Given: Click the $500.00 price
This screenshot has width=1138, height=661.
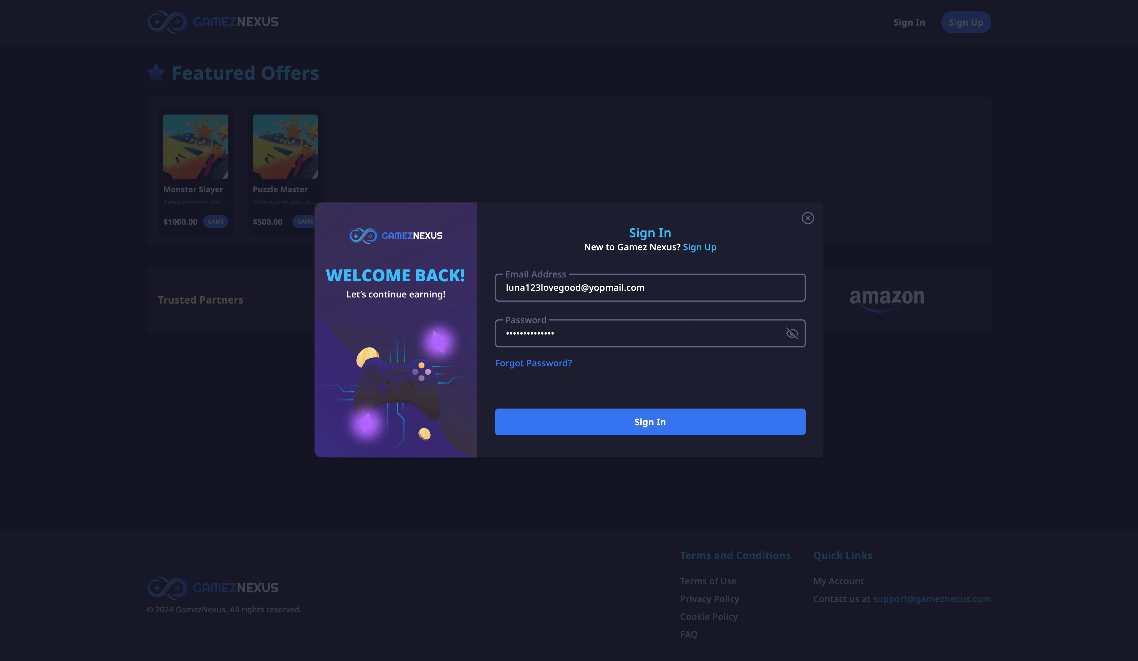Looking at the screenshot, I should 267,222.
